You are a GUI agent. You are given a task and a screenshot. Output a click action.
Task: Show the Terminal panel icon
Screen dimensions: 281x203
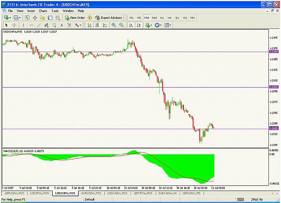point(50,18)
